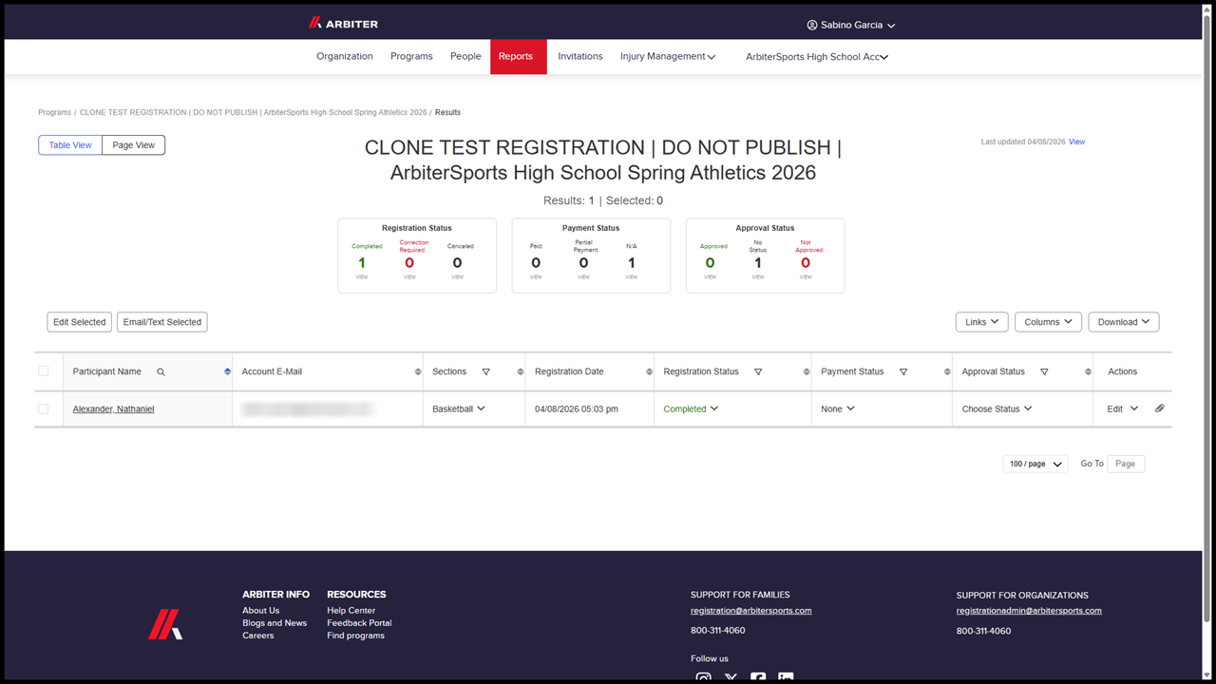Click the Email/Text Selected button
Viewport: 1216px width, 684px height.
(x=162, y=322)
